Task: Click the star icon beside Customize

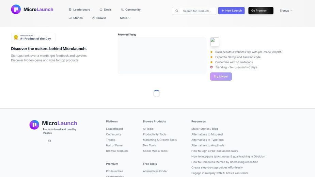Action: pyautogui.click(x=211, y=62)
